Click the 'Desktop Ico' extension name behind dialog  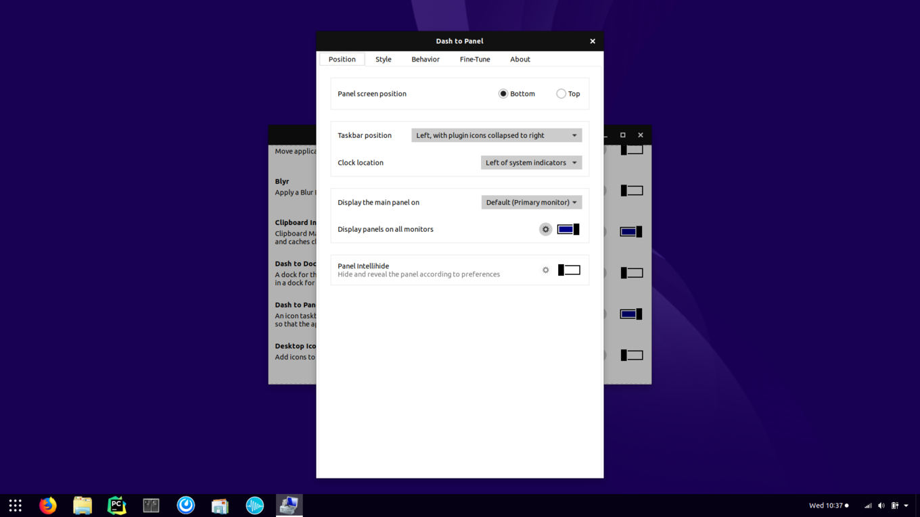[x=296, y=346]
